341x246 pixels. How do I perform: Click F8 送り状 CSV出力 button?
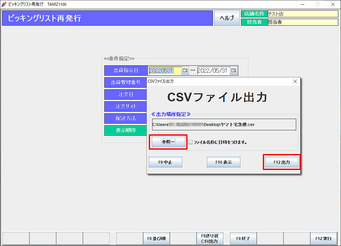point(210,239)
